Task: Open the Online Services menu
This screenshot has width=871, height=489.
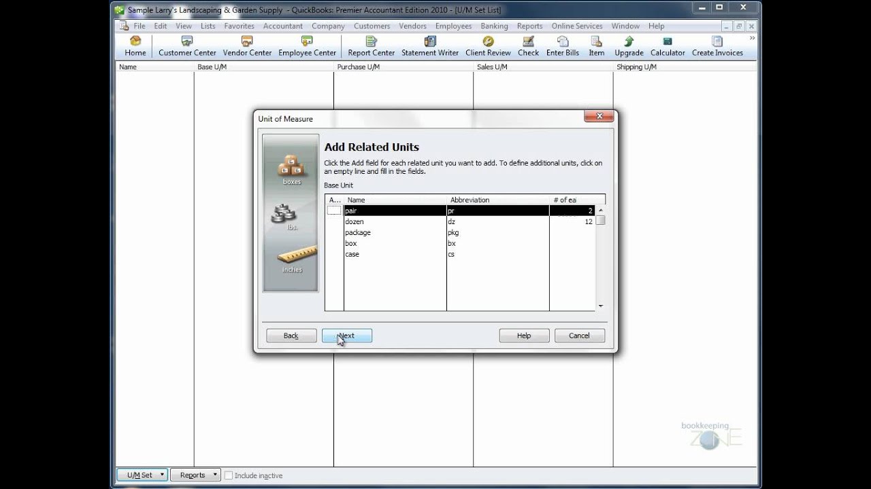Action: coord(577,26)
